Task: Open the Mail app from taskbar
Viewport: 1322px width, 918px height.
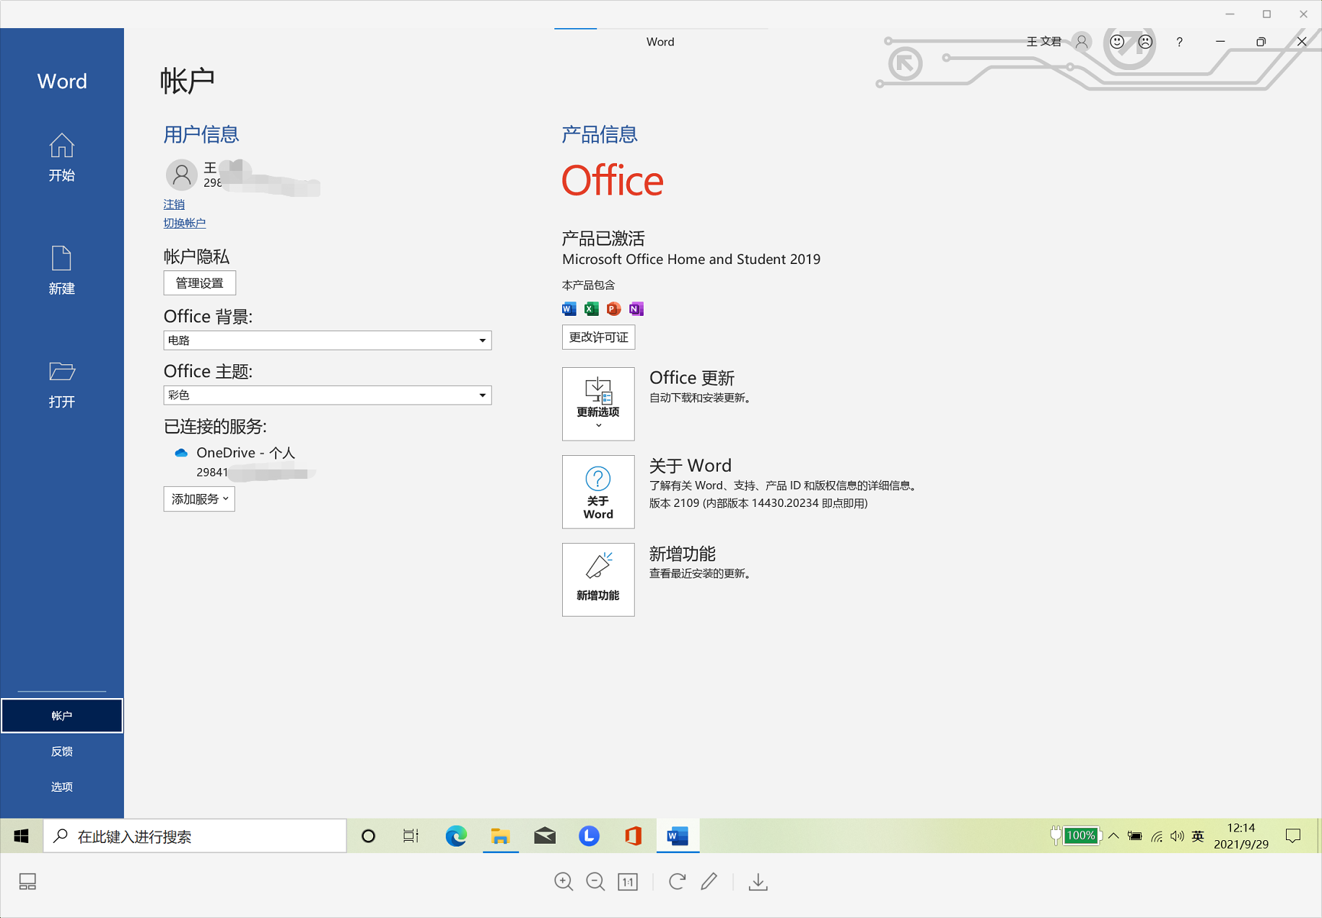Action: pyautogui.click(x=545, y=836)
